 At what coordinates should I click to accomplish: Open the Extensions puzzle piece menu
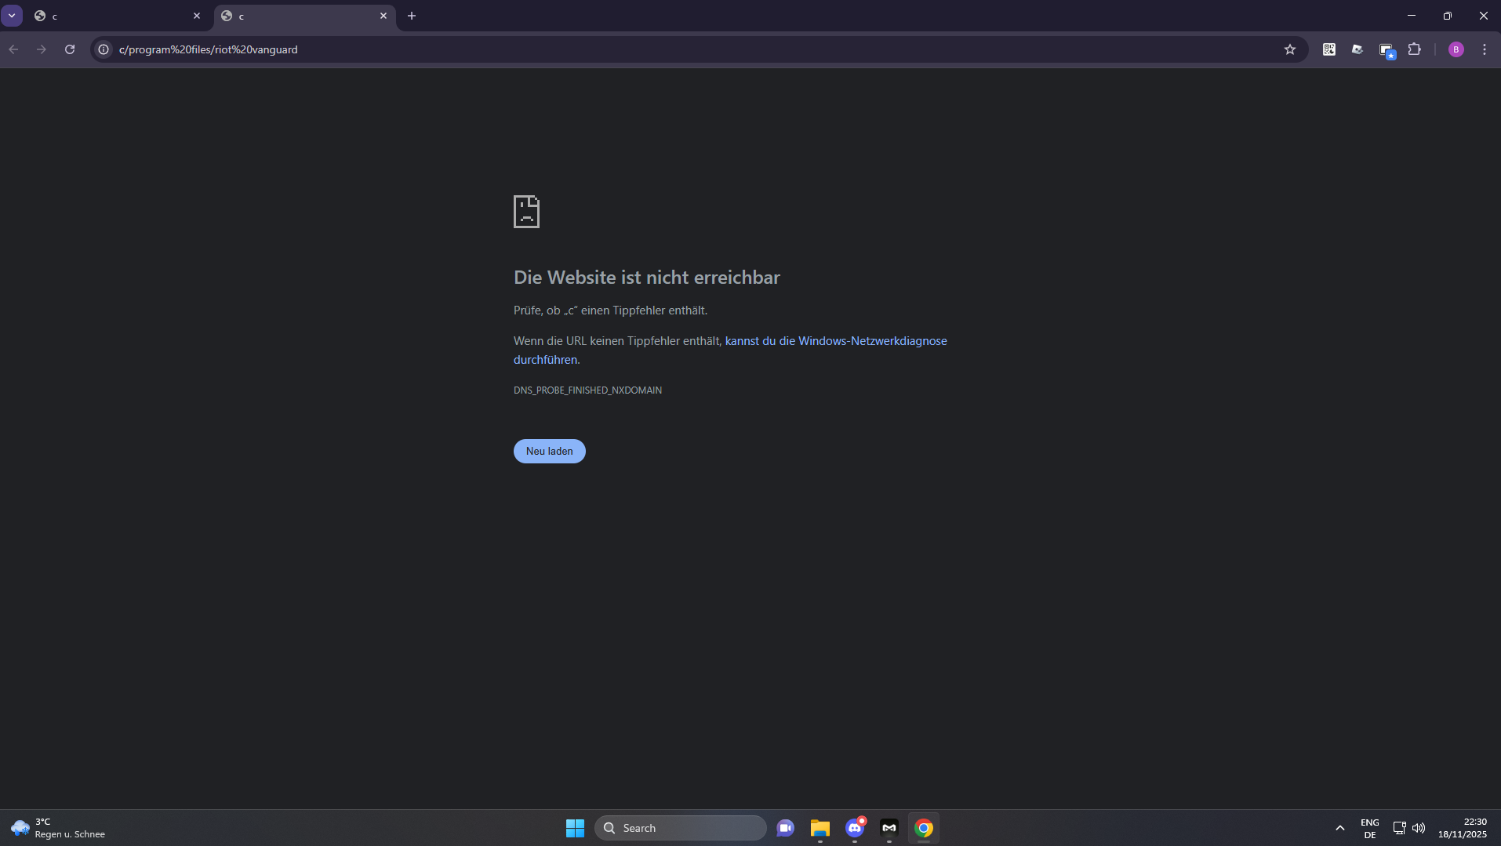1415,49
